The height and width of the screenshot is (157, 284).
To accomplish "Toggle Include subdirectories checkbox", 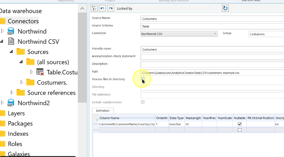I will coord(143,102).
